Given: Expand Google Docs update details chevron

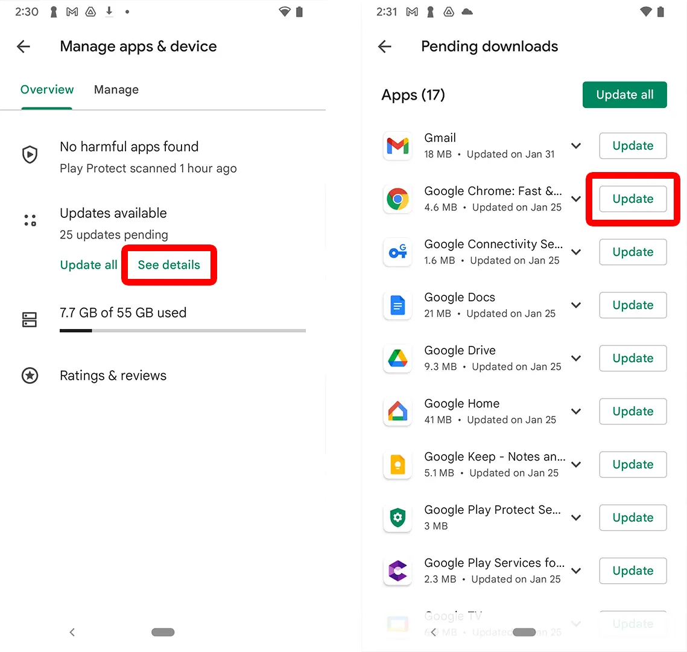Looking at the screenshot, I should tap(576, 305).
